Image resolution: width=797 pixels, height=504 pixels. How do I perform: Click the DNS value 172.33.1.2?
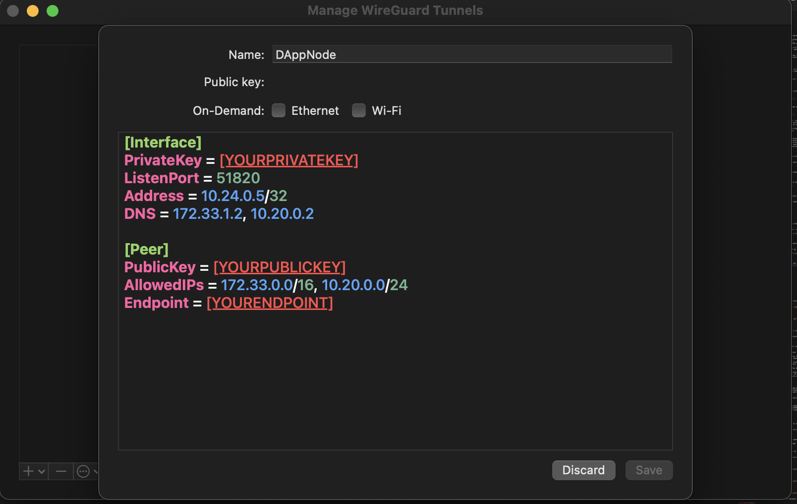[x=208, y=213]
